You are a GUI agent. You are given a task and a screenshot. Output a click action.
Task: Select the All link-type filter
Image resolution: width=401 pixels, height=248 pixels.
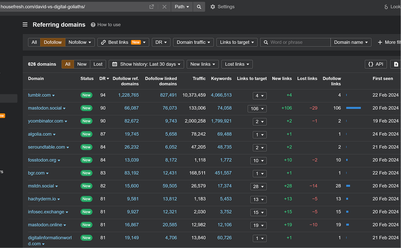[x=34, y=42]
